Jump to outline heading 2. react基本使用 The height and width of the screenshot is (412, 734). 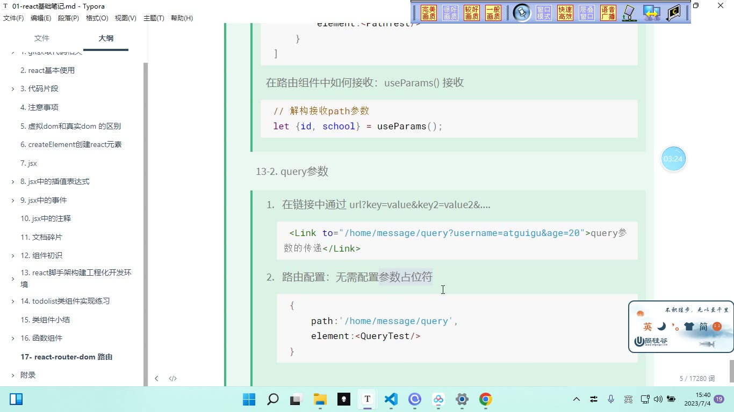[x=48, y=70]
